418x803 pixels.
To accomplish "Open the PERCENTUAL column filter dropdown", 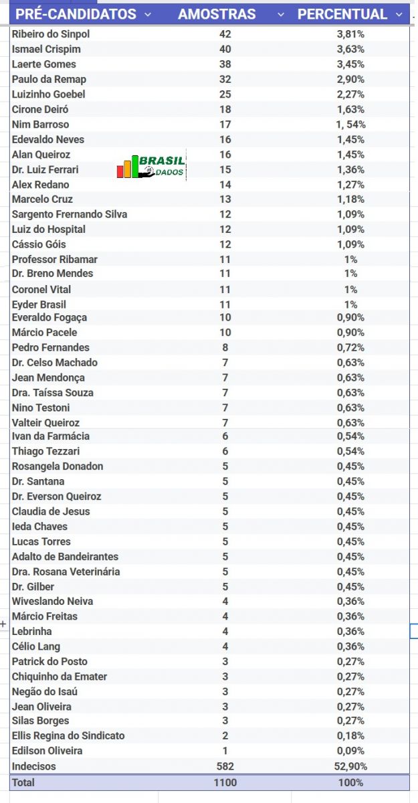I will (399, 14).
